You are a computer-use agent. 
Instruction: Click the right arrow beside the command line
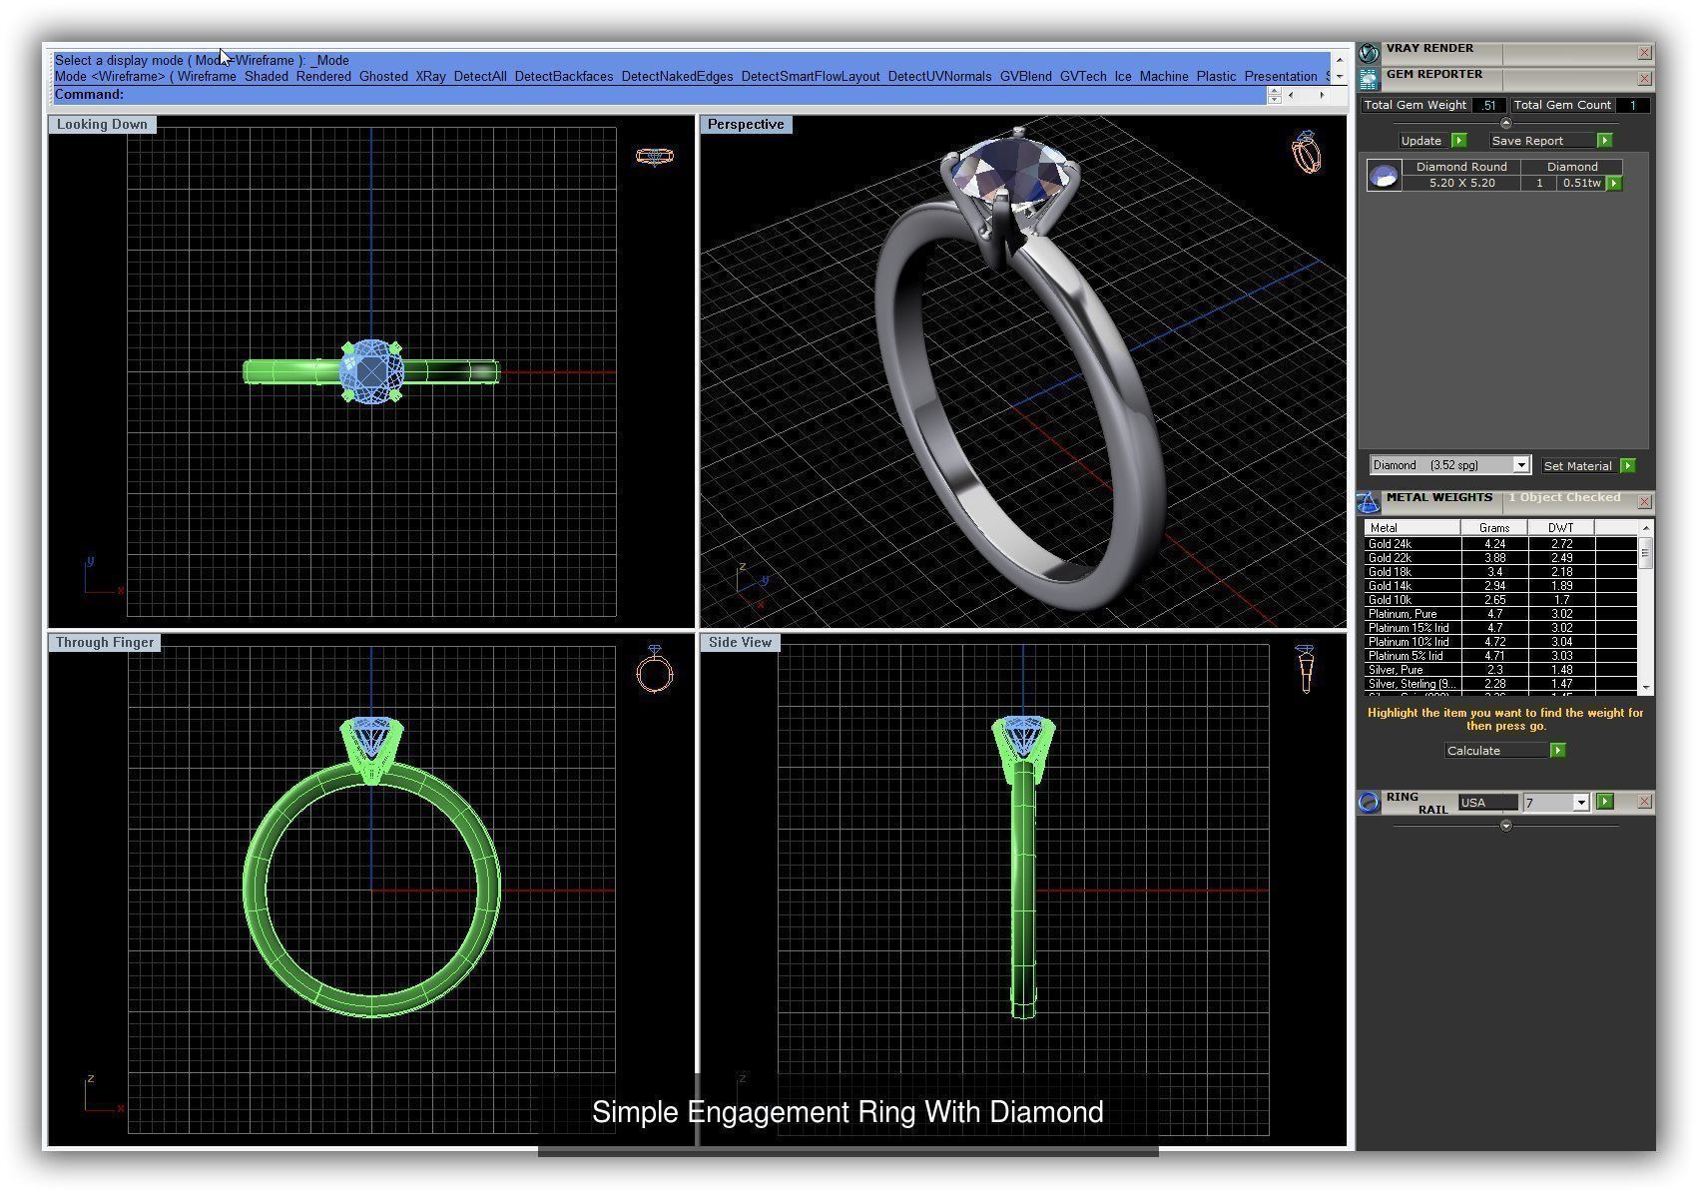1322,95
